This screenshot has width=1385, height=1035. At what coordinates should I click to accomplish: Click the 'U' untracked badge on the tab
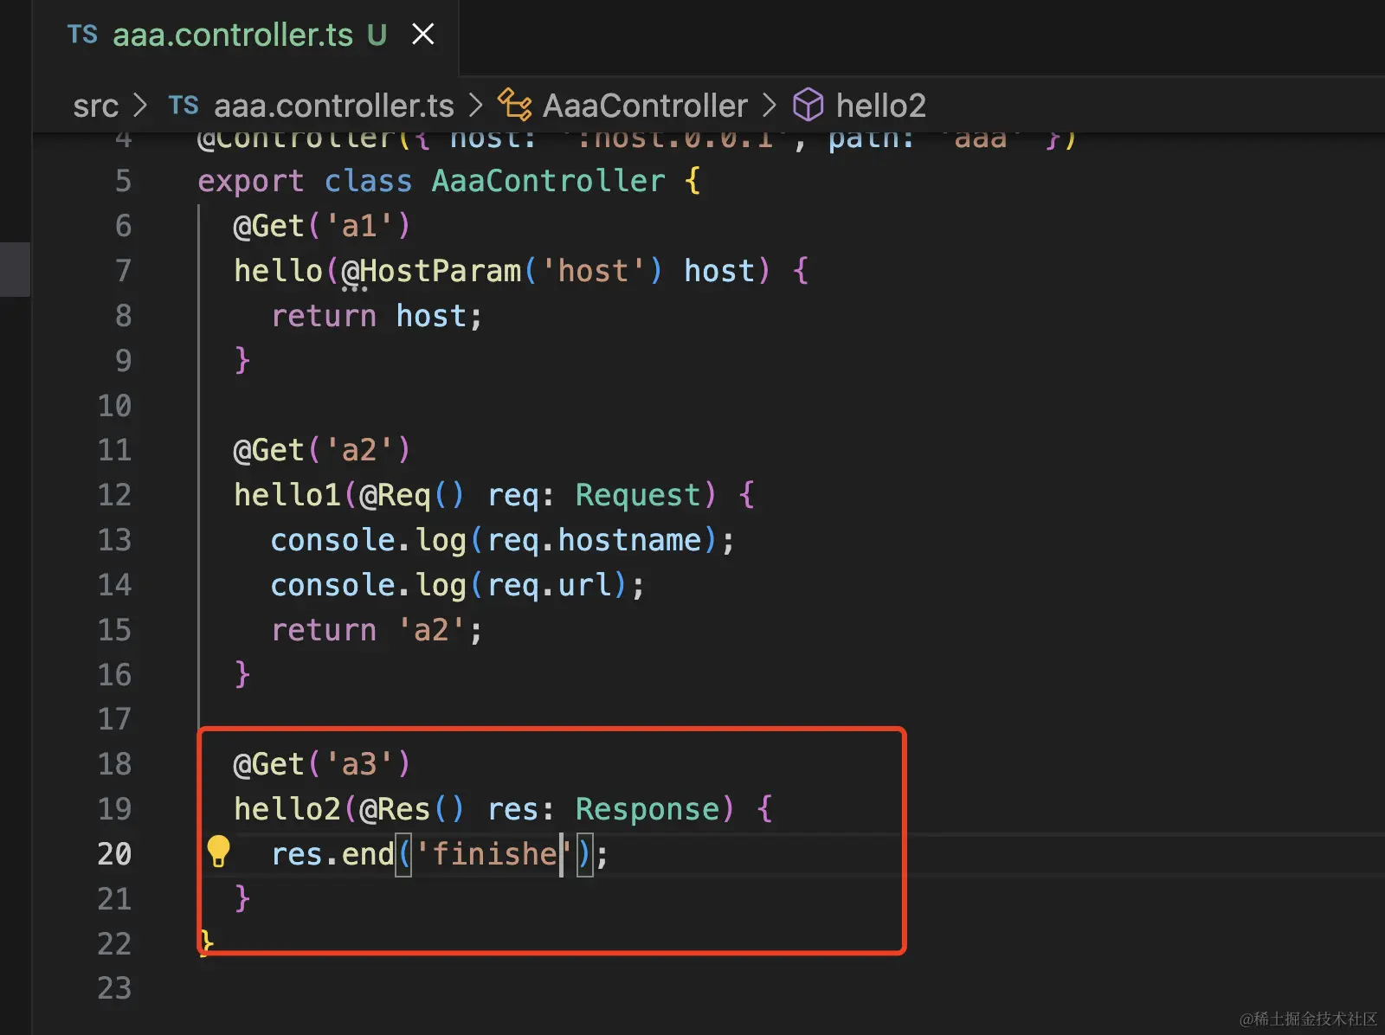point(377,35)
